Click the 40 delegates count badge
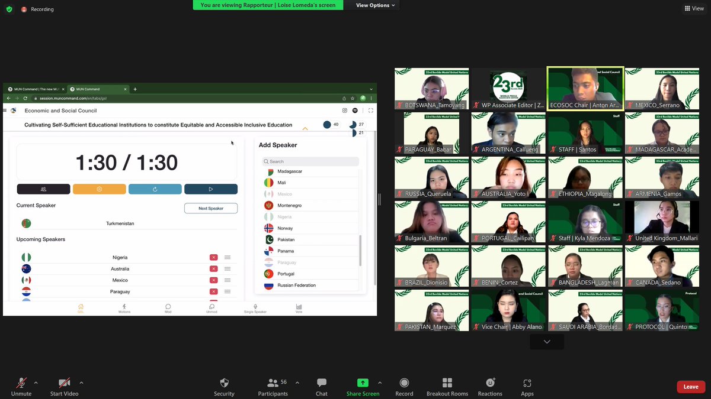The image size is (711, 399). tap(331, 124)
